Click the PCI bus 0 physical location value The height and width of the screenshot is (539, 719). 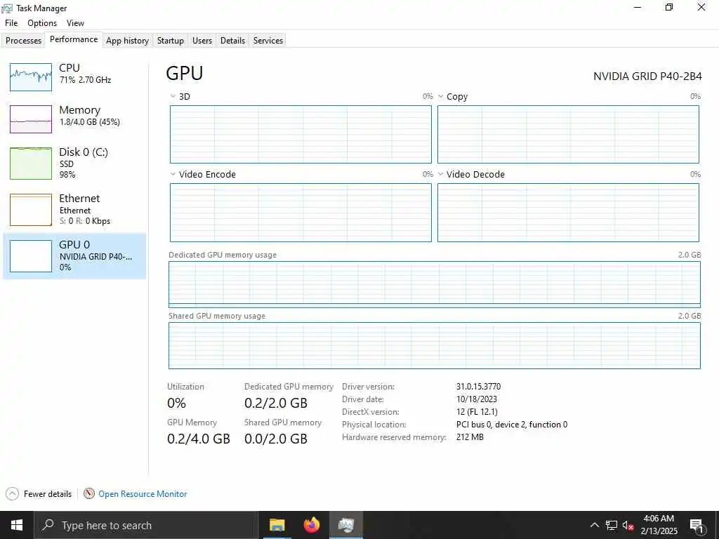click(512, 425)
